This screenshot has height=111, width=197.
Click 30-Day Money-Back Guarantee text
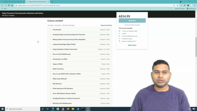click(132, 25)
